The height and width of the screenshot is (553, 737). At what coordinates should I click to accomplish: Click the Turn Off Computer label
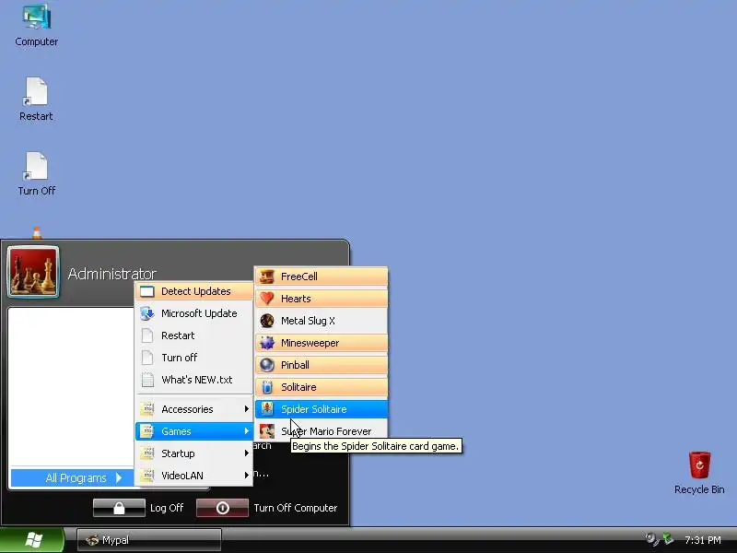coord(296,508)
